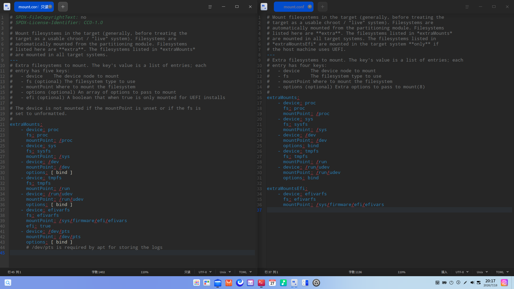Open the mail client icon
This screenshot has width=514, height=289.
[x=250, y=283]
